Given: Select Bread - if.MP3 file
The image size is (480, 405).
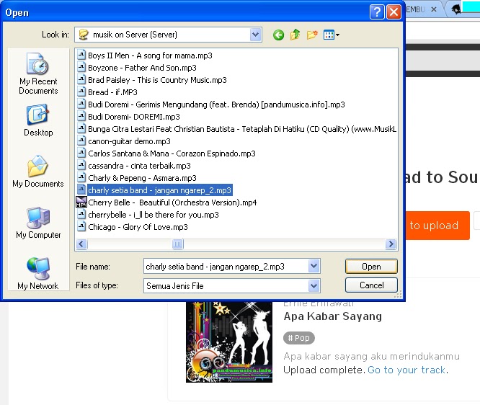Looking at the screenshot, I should [107, 92].
